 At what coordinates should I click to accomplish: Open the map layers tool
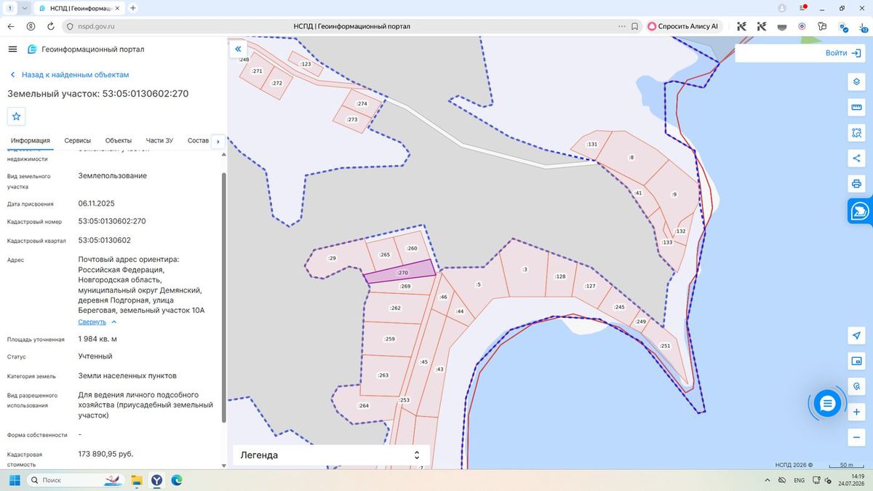click(x=856, y=81)
